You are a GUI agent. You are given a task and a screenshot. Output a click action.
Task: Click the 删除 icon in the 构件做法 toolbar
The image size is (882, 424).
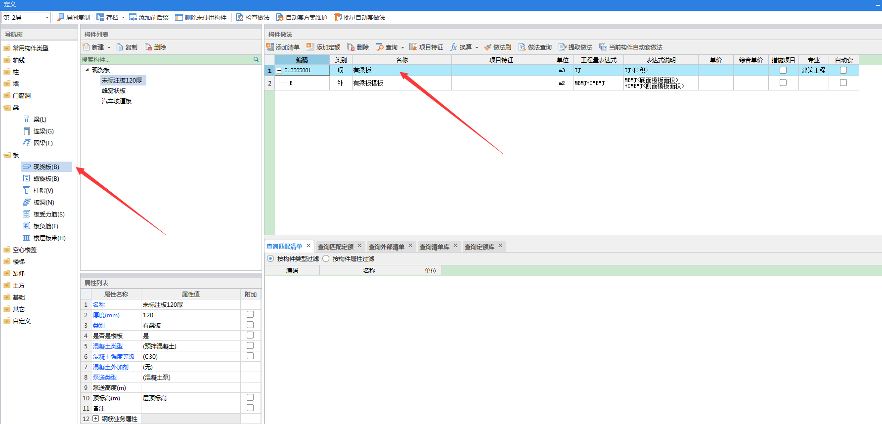click(x=351, y=47)
